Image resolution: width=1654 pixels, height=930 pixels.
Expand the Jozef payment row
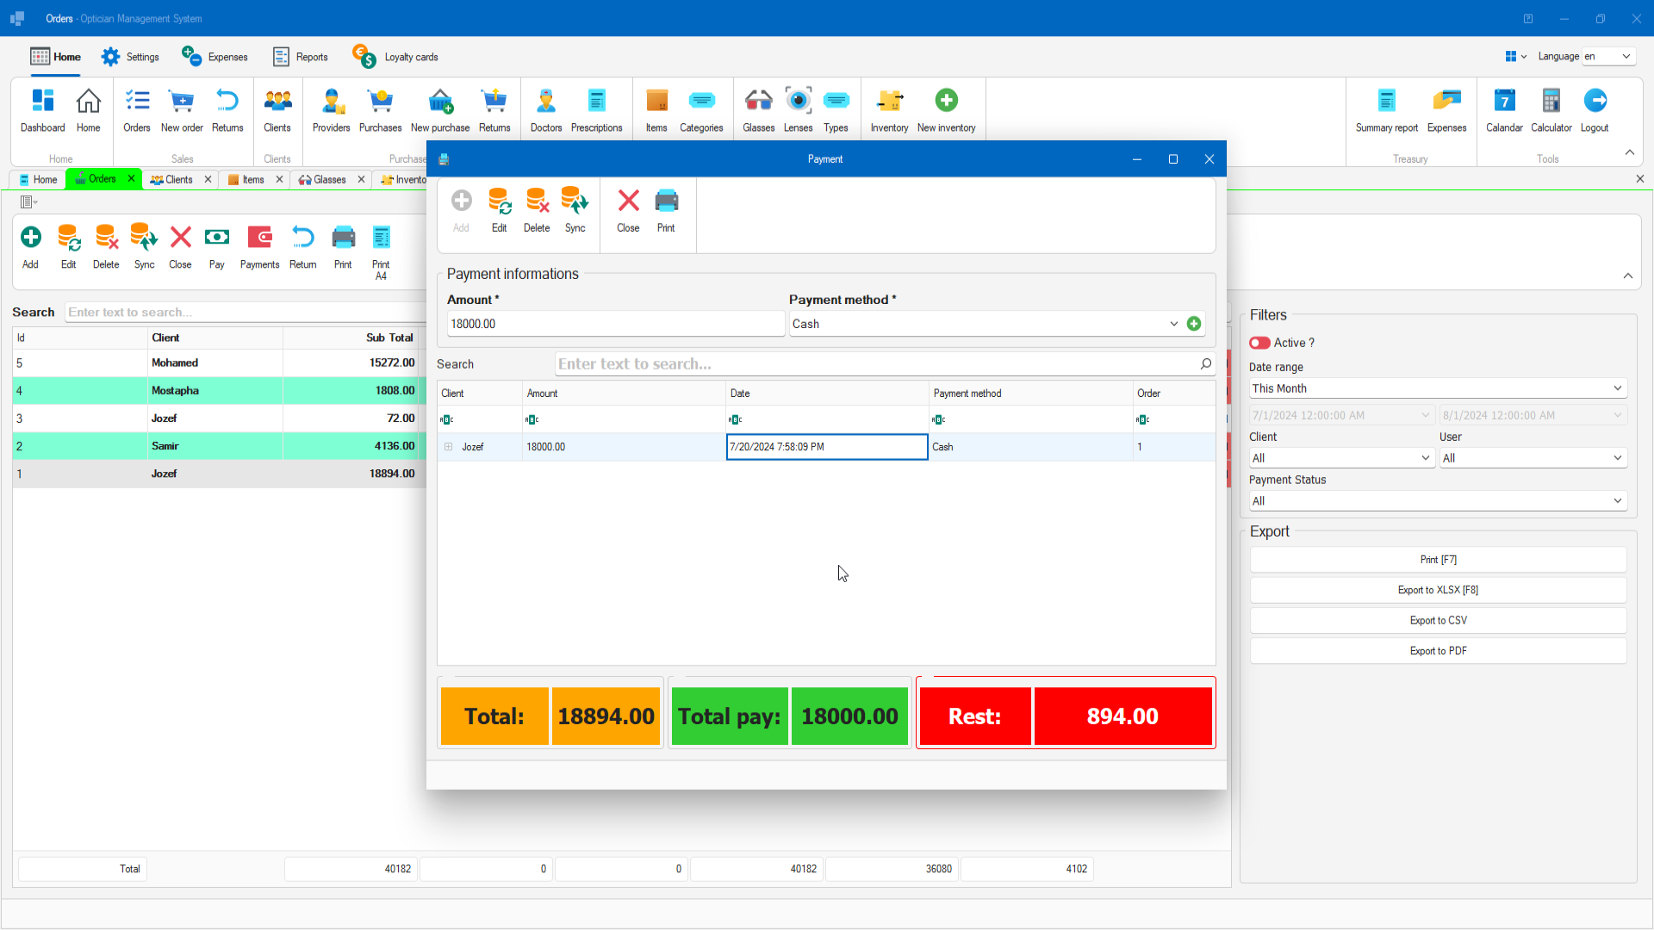[x=449, y=447]
